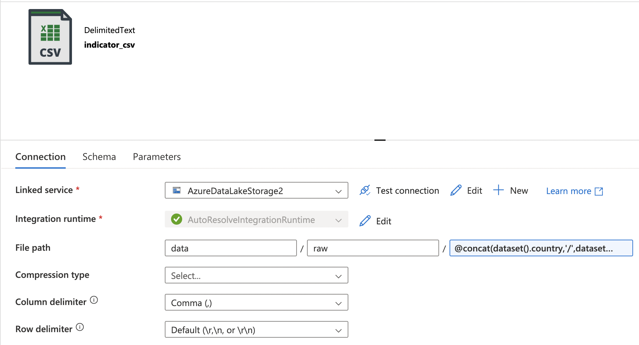Open the Row delimiter dropdown
The height and width of the screenshot is (345, 639).
pyautogui.click(x=257, y=329)
